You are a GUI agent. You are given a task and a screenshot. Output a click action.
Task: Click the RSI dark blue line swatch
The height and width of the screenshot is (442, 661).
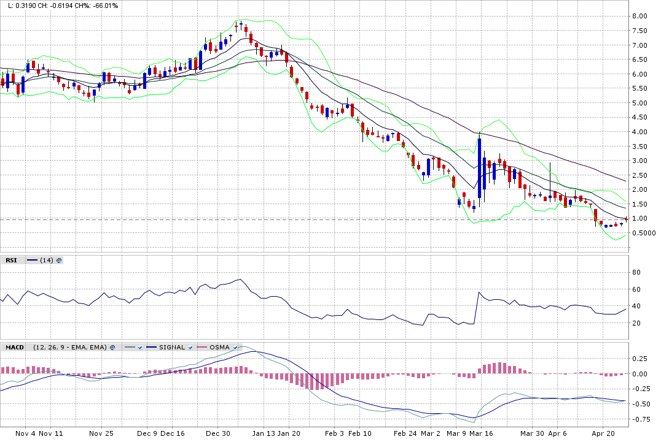(x=32, y=261)
